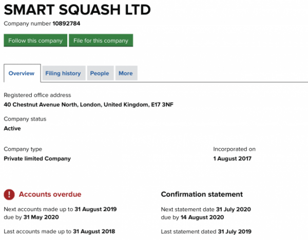Click the red Accounts overdue warning icon
Screen dimensions: 308x240
pos(9,194)
